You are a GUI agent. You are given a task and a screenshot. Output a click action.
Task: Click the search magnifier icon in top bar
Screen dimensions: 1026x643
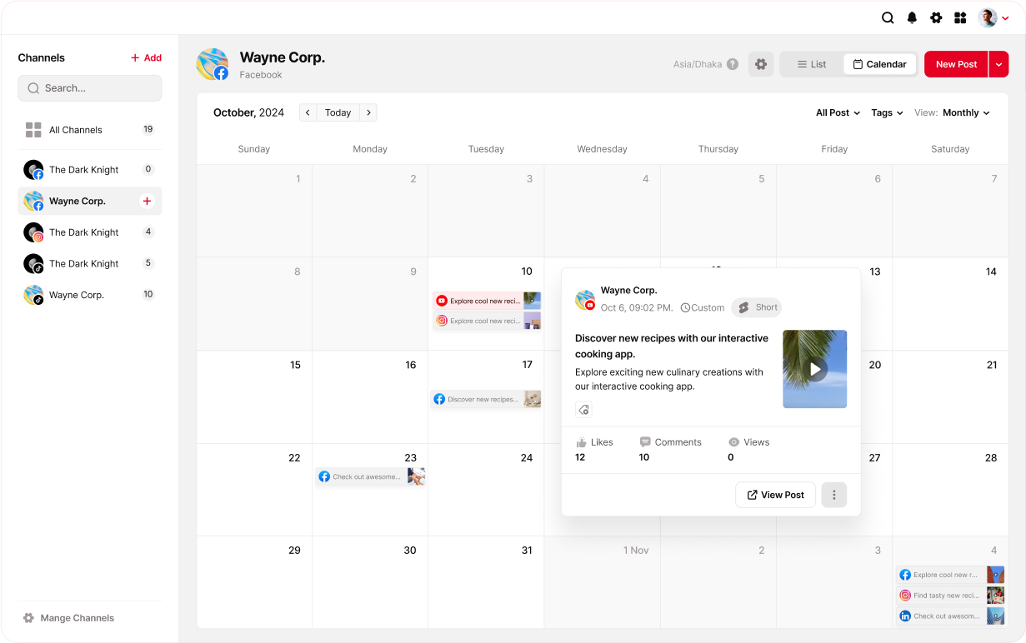tap(888, 17)
